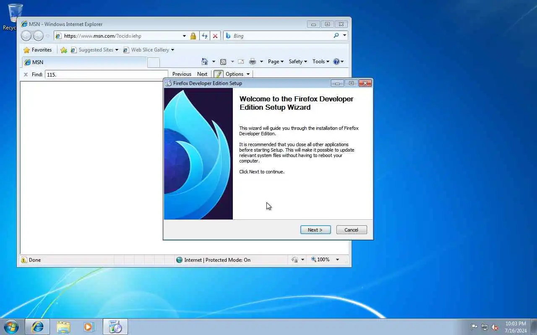Image resolution: width=537 pixels, height=335 pixels.
Task: Click the Add to Favorites Bar icon
Action: pyautogui.click(x=64, y=50)
